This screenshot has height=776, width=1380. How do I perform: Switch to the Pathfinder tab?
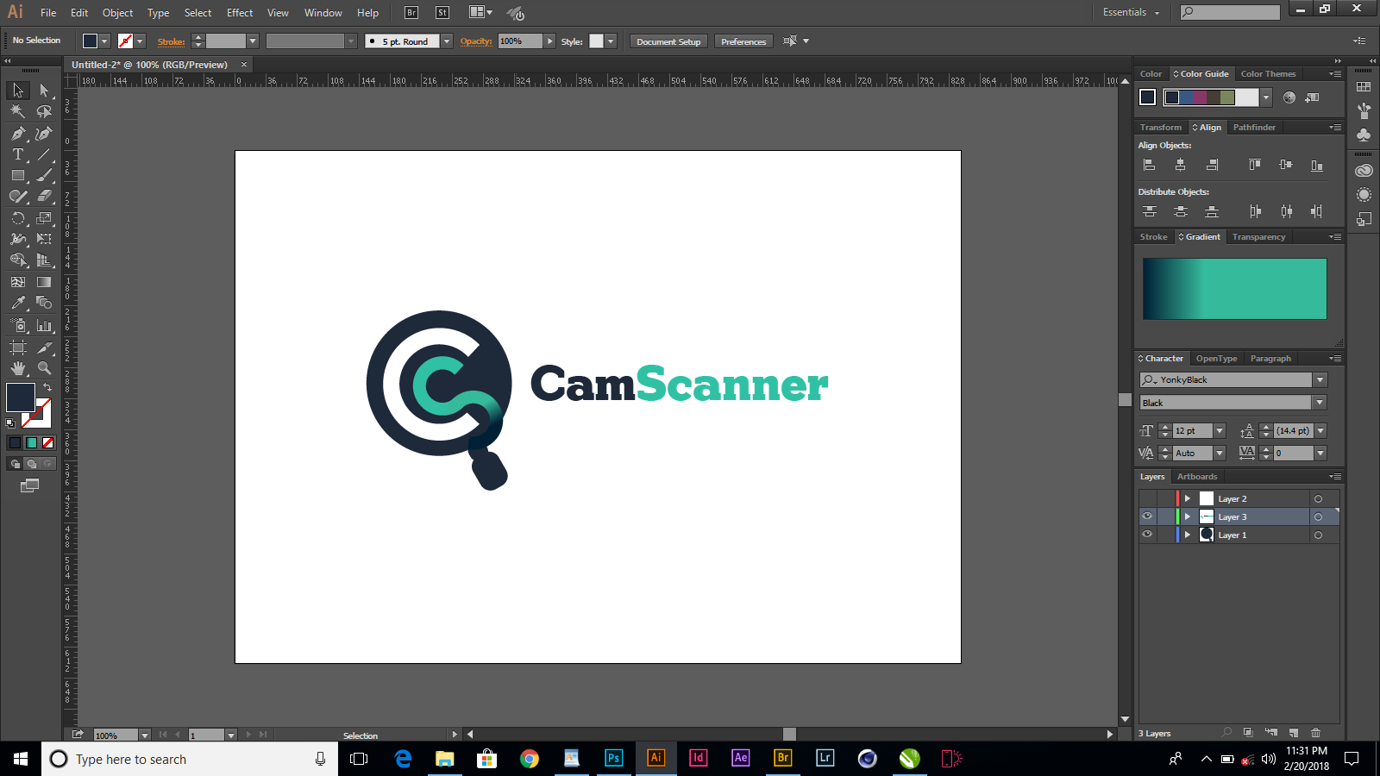point(1254,127)
